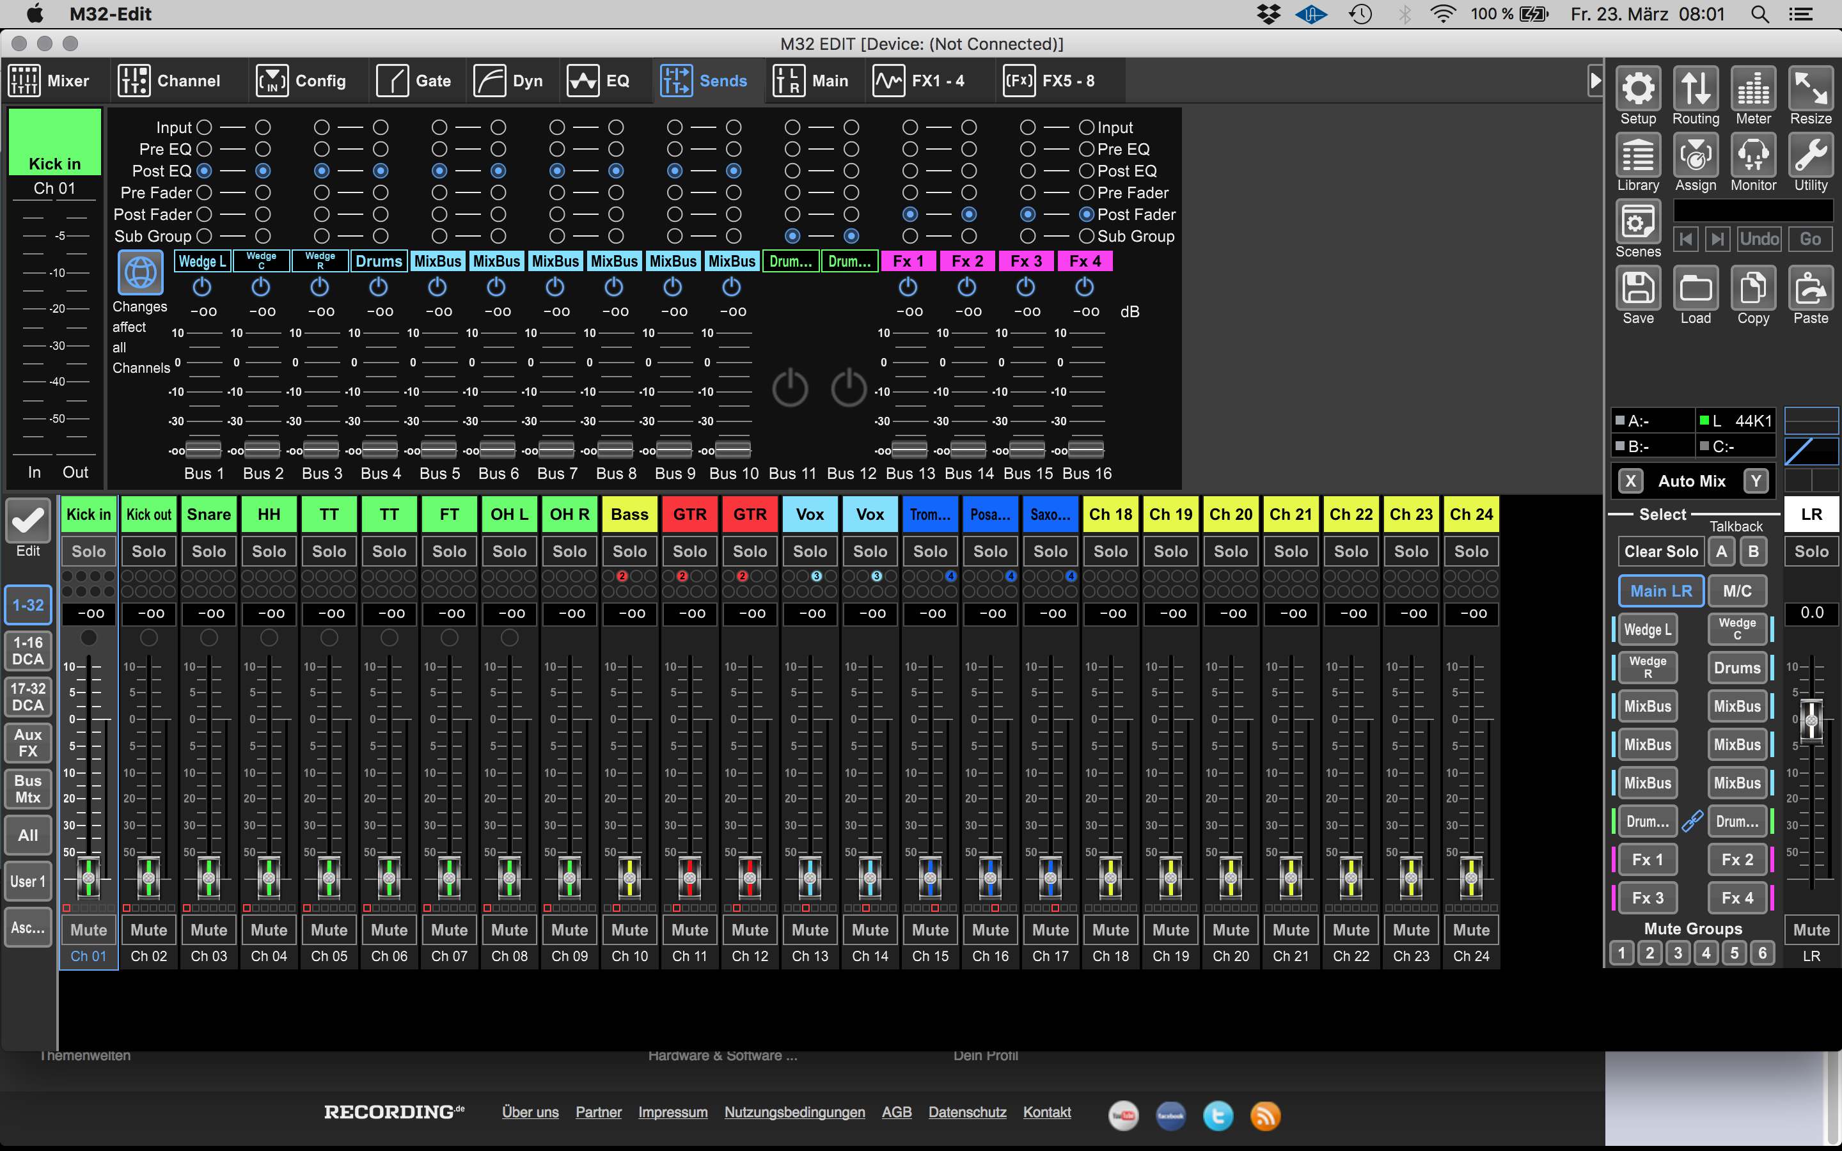Screen dimensions: 1842x1151
Task: Click the Paste icon
Action: click(1810, 288)
